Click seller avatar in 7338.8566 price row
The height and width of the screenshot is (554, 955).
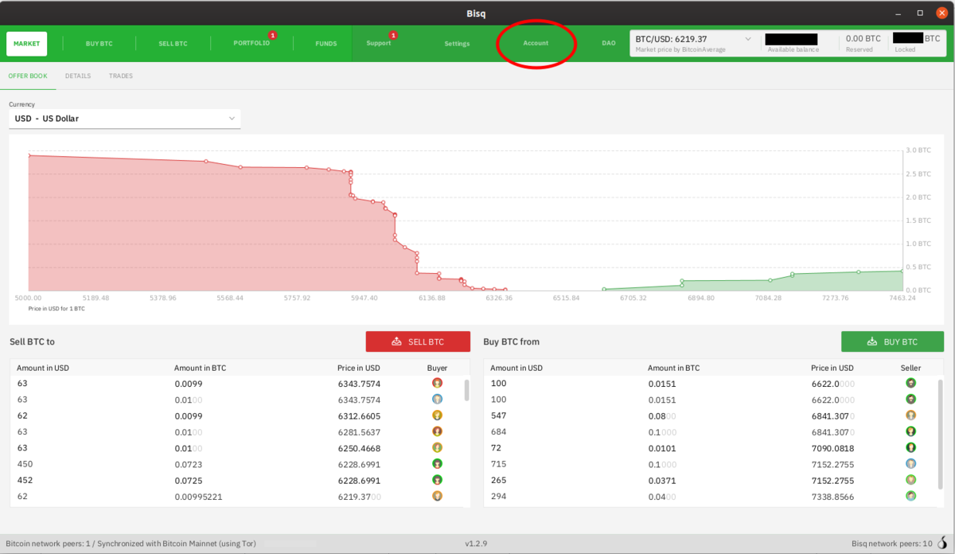pos(910,496)
